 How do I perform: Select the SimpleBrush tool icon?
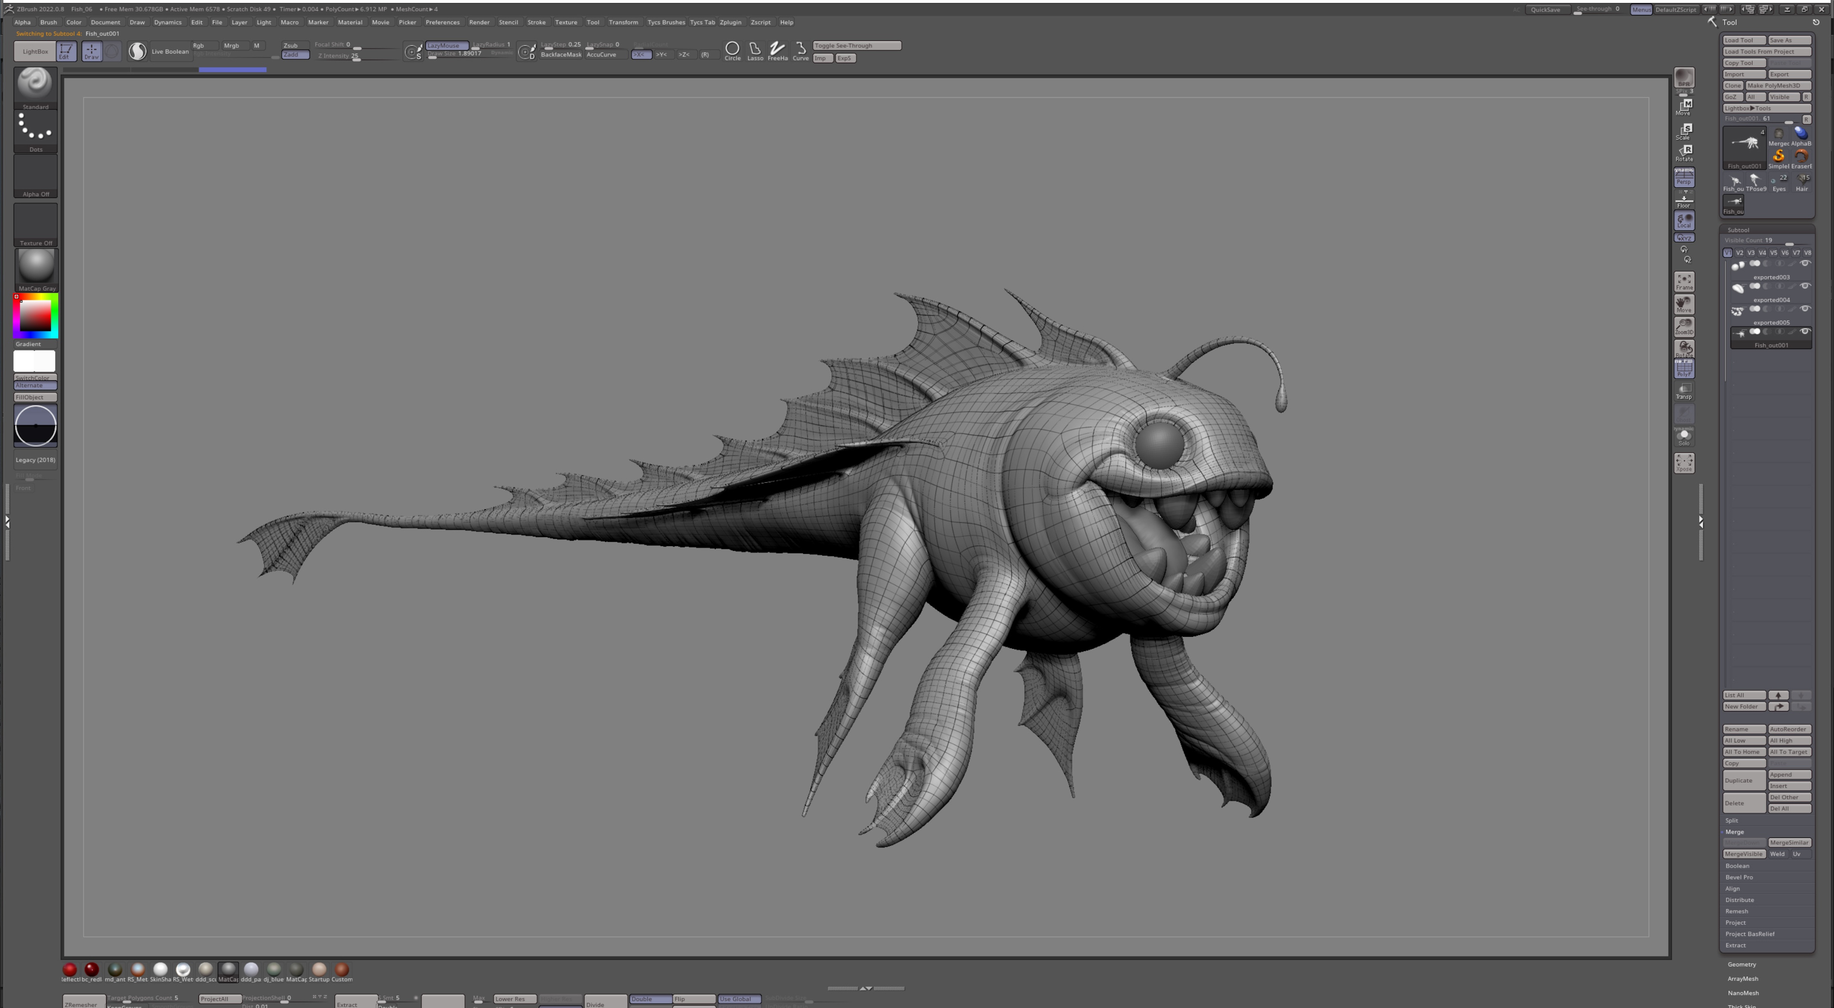[x=1779, y=158]
